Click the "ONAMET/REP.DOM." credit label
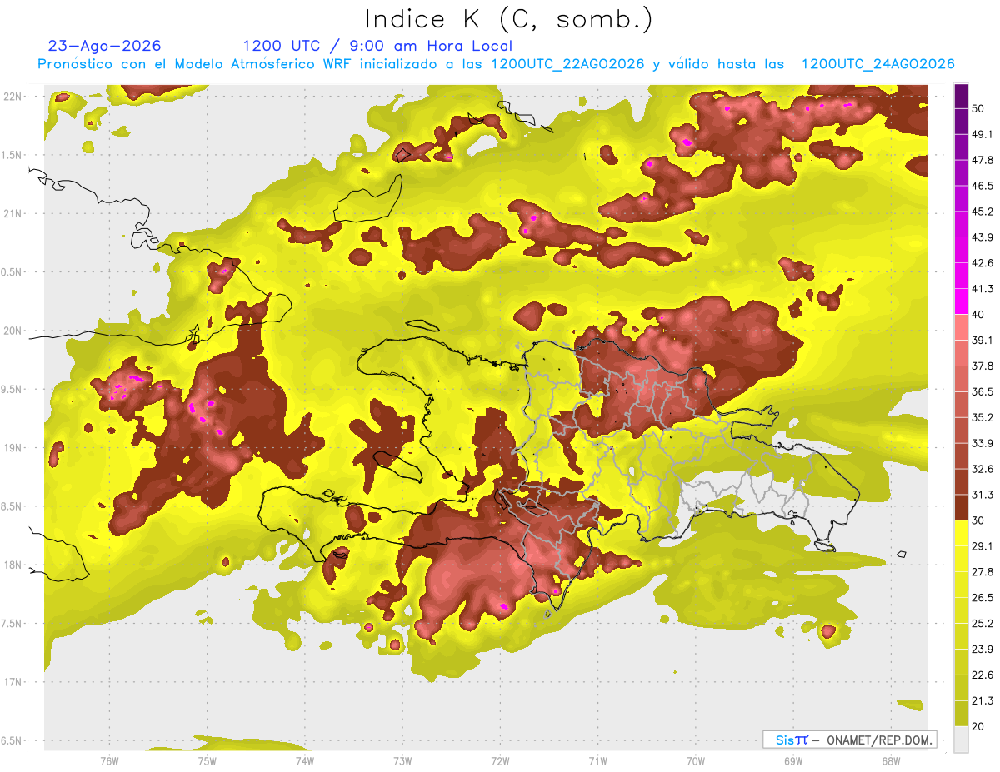The height and width of the screenshot is (772, 1000). [879, 740]
